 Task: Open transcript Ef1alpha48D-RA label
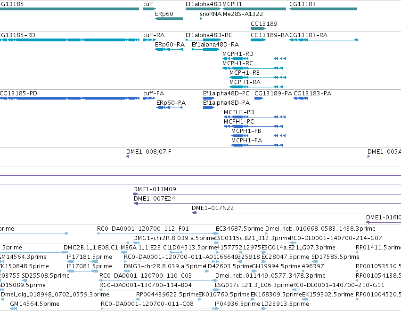(215, 44)
